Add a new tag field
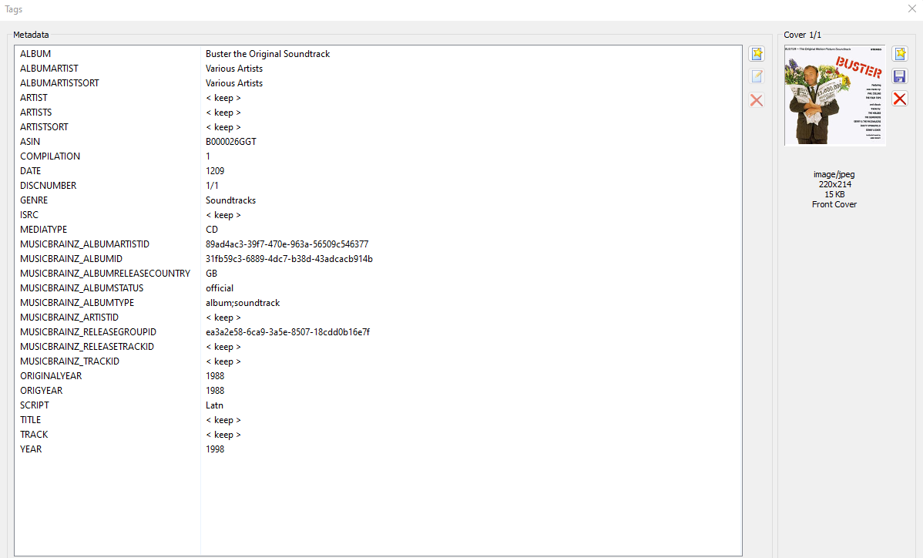923x558 pixels. pos(757,53)
